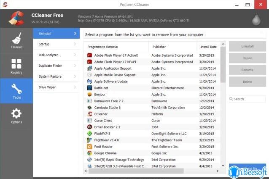Select the Tools wrench icon

click(x=16, y=89)
